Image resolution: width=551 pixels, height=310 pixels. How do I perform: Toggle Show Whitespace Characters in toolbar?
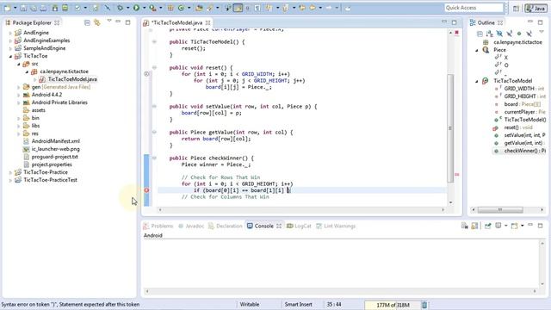pyautogui.click(x=257, y=8)
